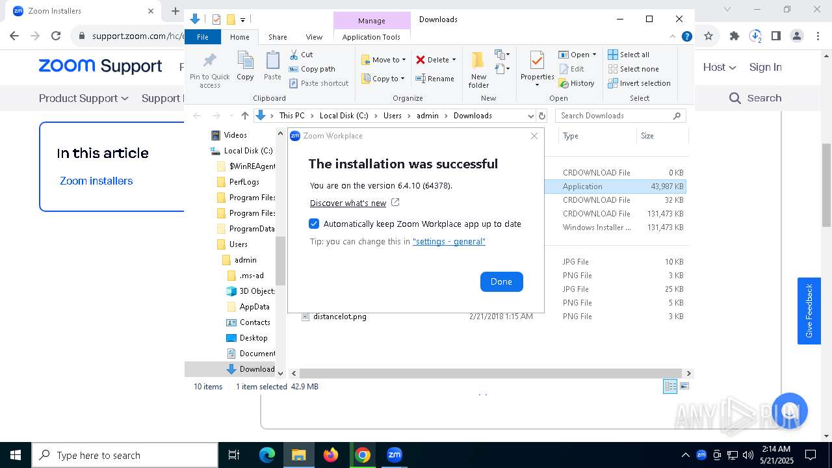Switch to the Share ribbon tab
The height and width of the screenshot is (468, 832).
click(x=278, y=37)
